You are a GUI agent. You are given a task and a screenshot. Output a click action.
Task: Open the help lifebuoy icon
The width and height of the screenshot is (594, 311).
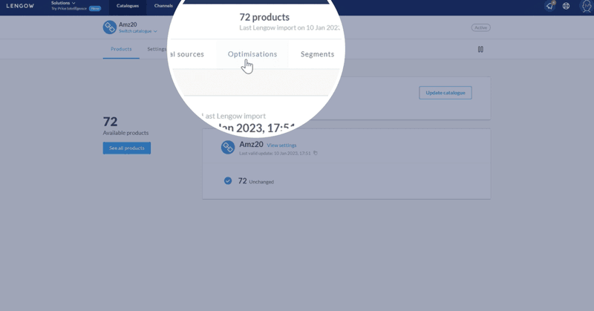[566, 6]
